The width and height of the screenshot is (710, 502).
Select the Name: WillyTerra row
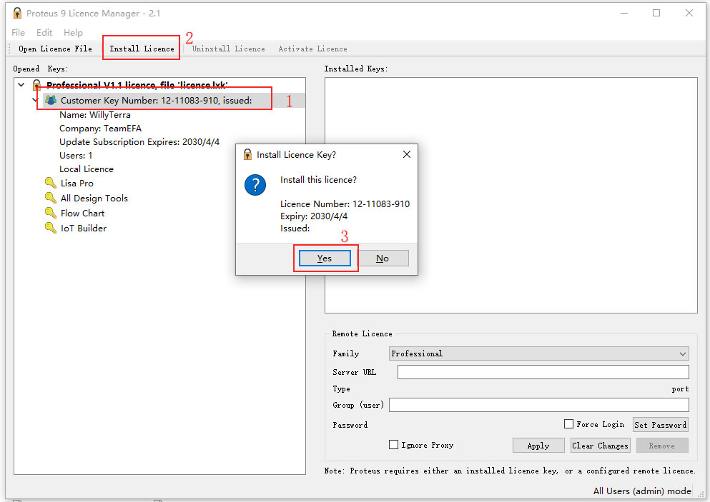point(94,115)
